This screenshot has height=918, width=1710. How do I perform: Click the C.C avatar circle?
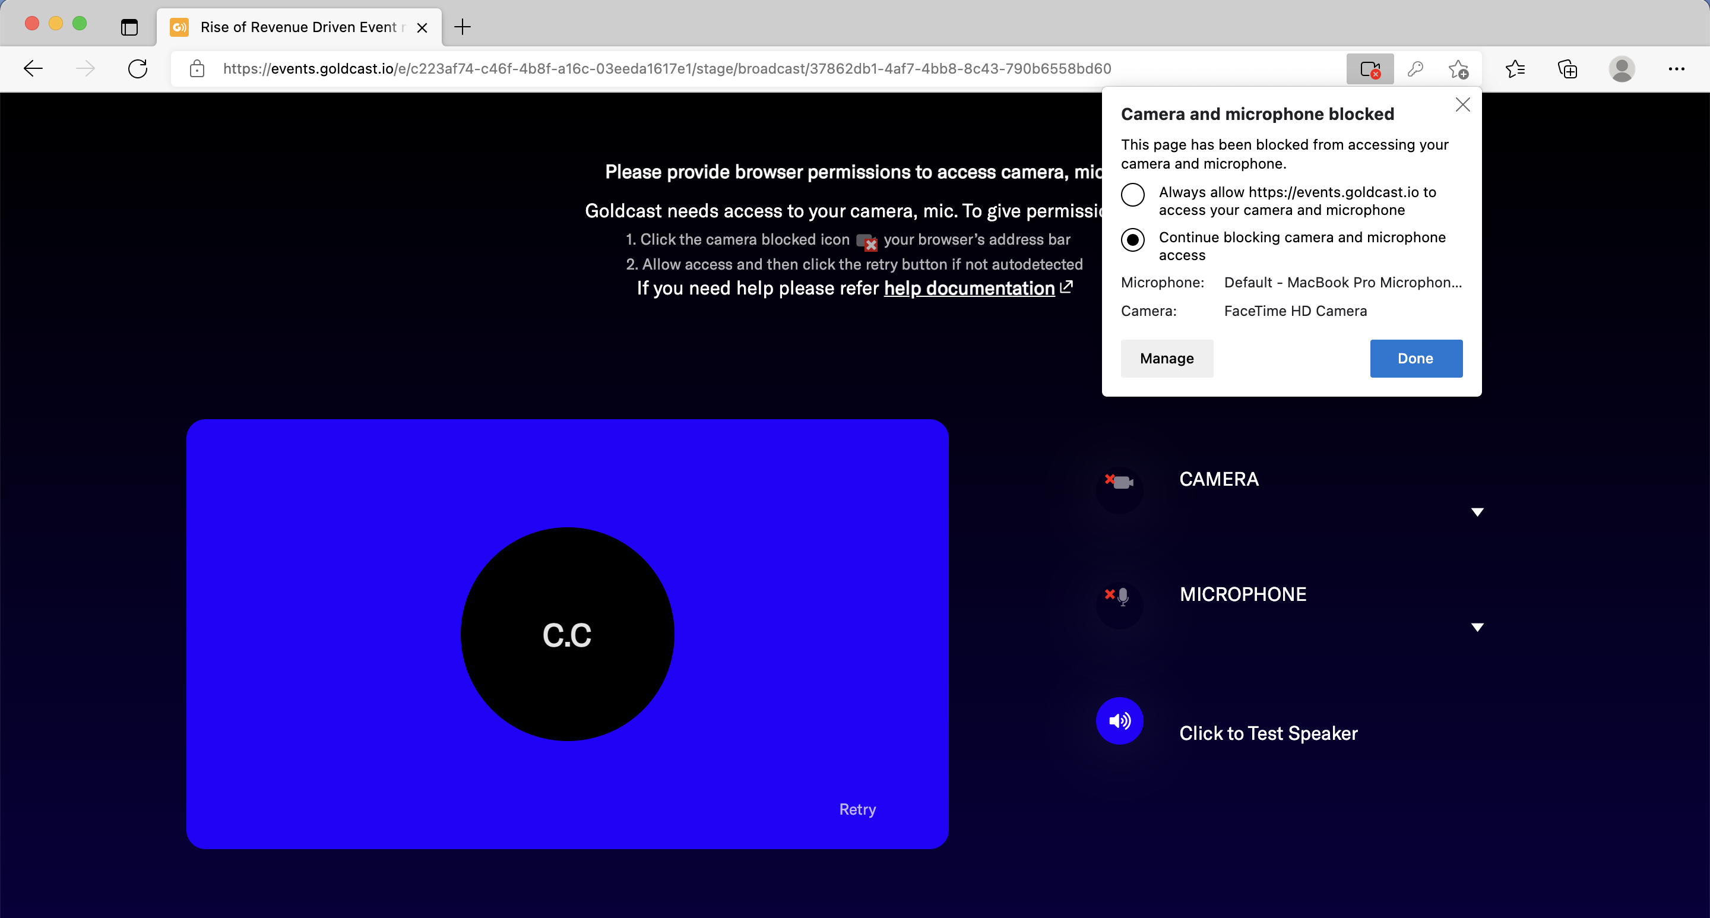[568, 634]
